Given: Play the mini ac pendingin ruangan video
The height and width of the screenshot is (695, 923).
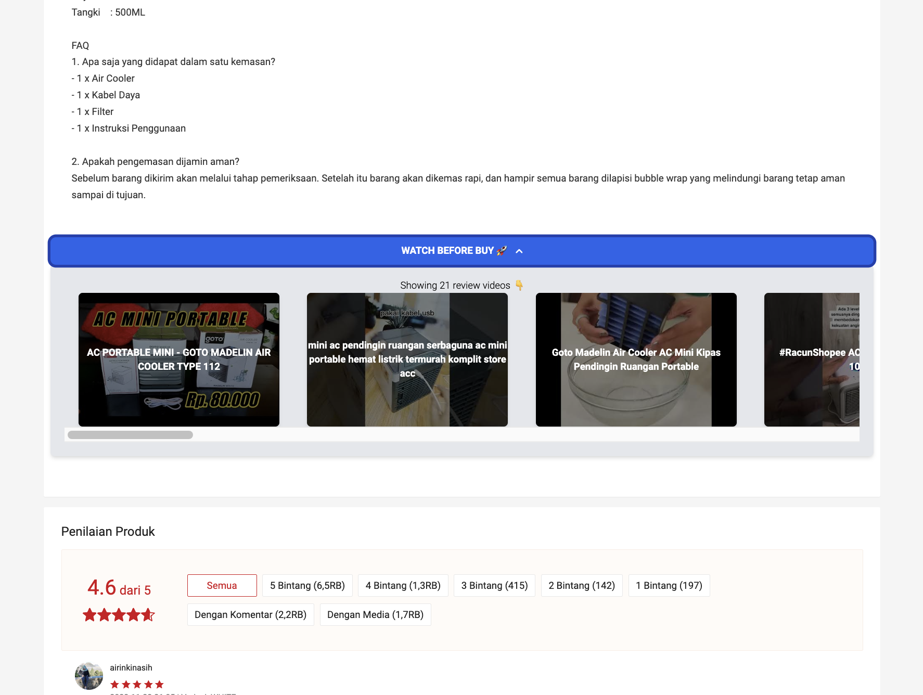Looking at the screenshot, I should [x=407, y=359].
